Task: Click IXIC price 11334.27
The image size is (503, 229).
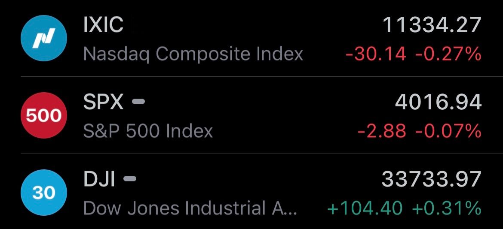Action: pyautogui.click(x=432, y=25)
